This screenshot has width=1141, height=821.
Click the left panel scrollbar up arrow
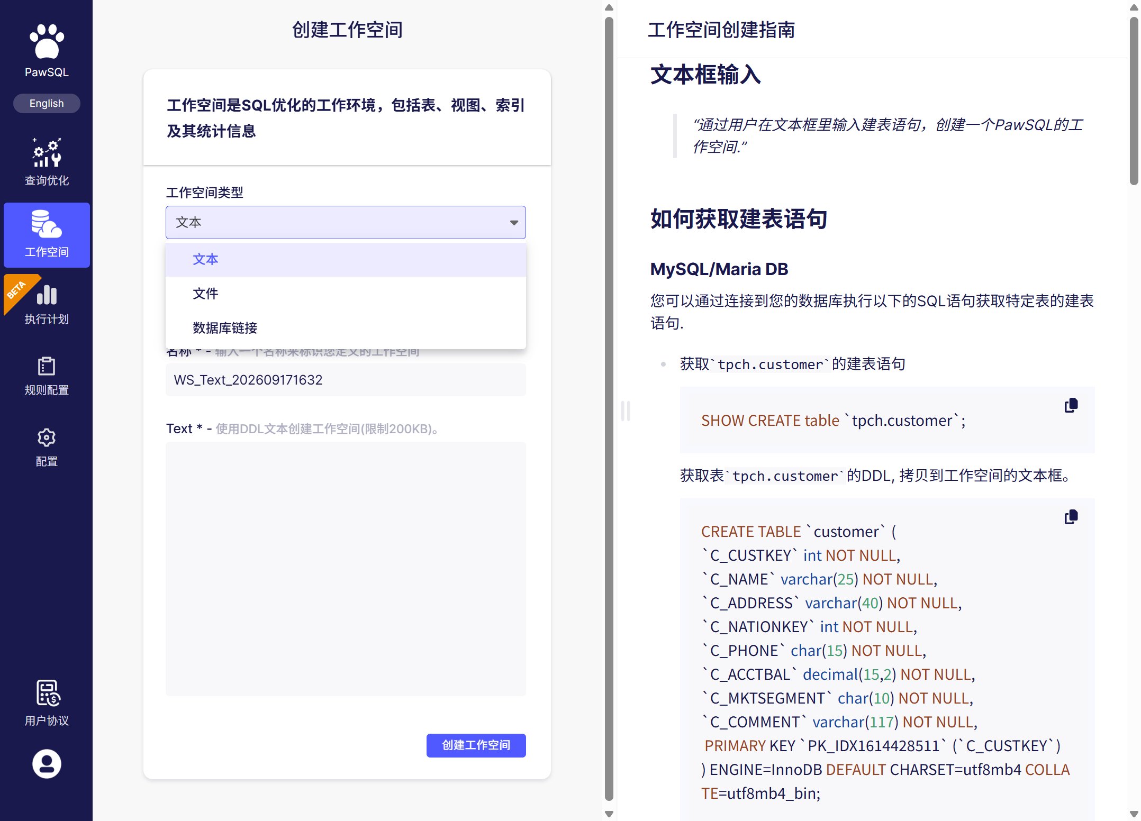(x=609, y=7)
